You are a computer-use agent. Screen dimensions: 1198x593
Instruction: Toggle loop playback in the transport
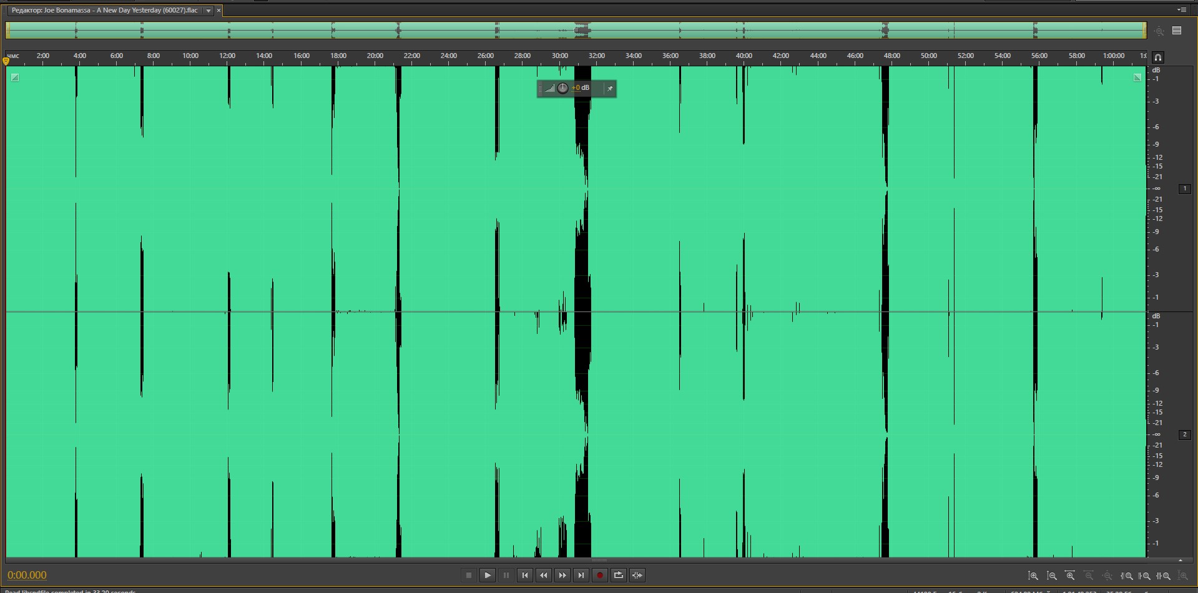(x=619, y=576)
